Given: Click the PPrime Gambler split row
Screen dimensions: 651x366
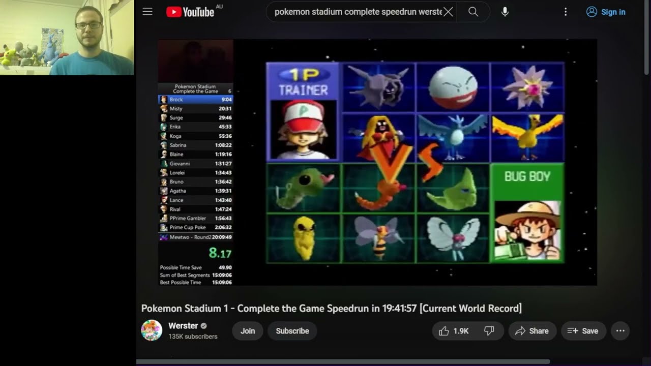Looking at the screenshot, I should tap(196, 219).
